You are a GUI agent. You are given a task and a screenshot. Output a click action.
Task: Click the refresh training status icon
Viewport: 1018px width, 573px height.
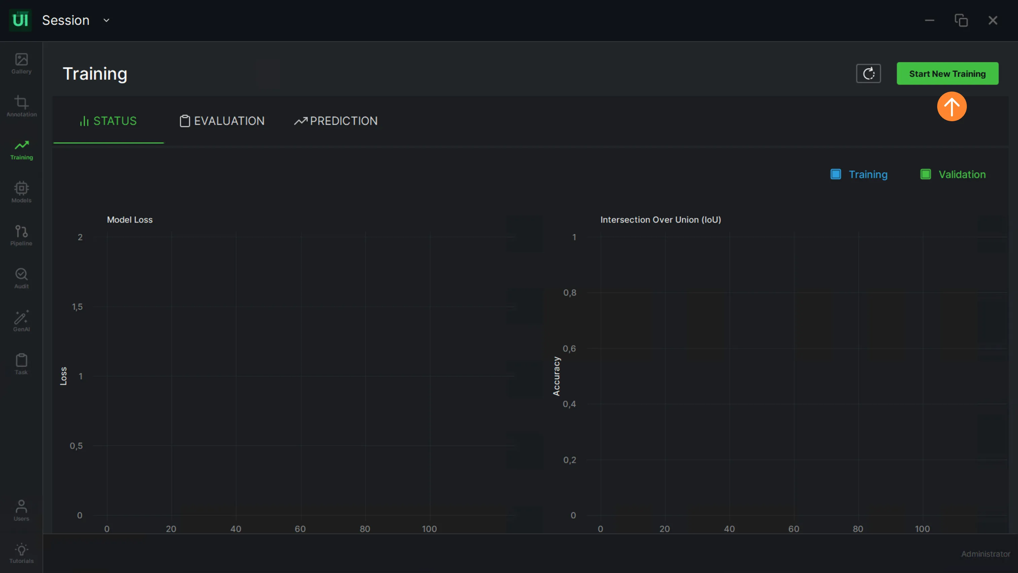coord(868,73)
